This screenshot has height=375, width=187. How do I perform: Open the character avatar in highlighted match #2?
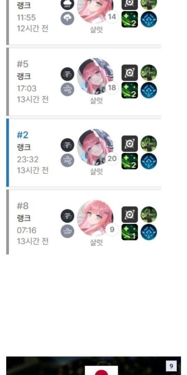coord(95,147)
